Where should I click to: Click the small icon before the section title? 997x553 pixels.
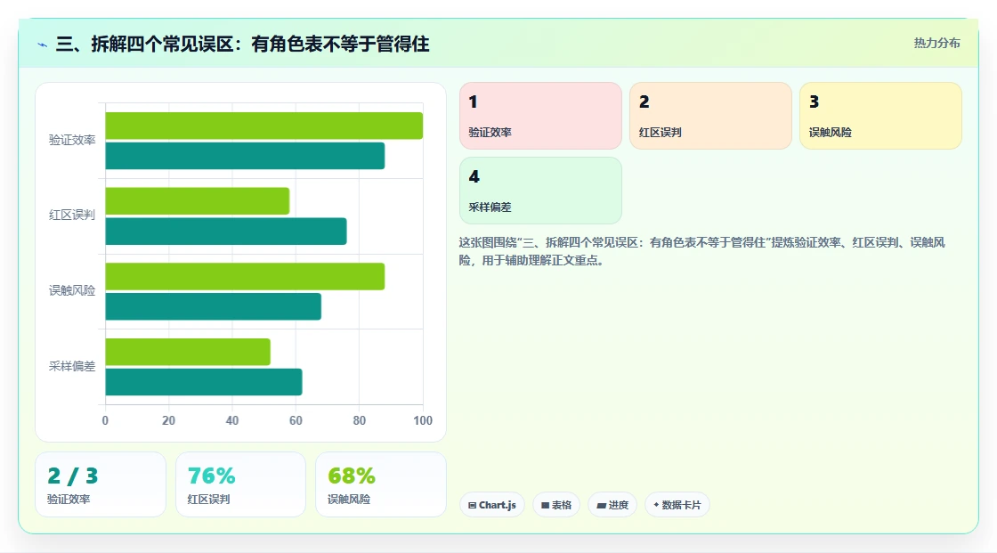(43, 45)
